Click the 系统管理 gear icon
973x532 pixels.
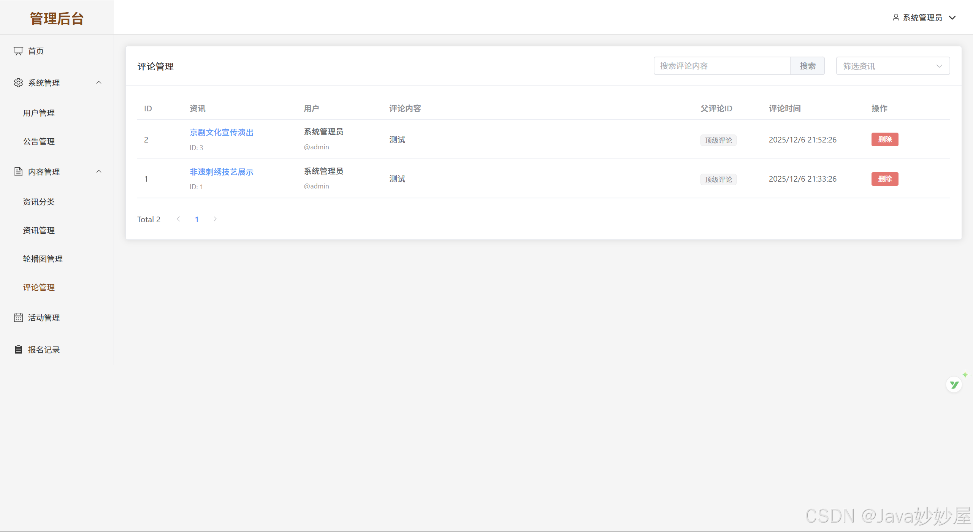pos(18,83)
